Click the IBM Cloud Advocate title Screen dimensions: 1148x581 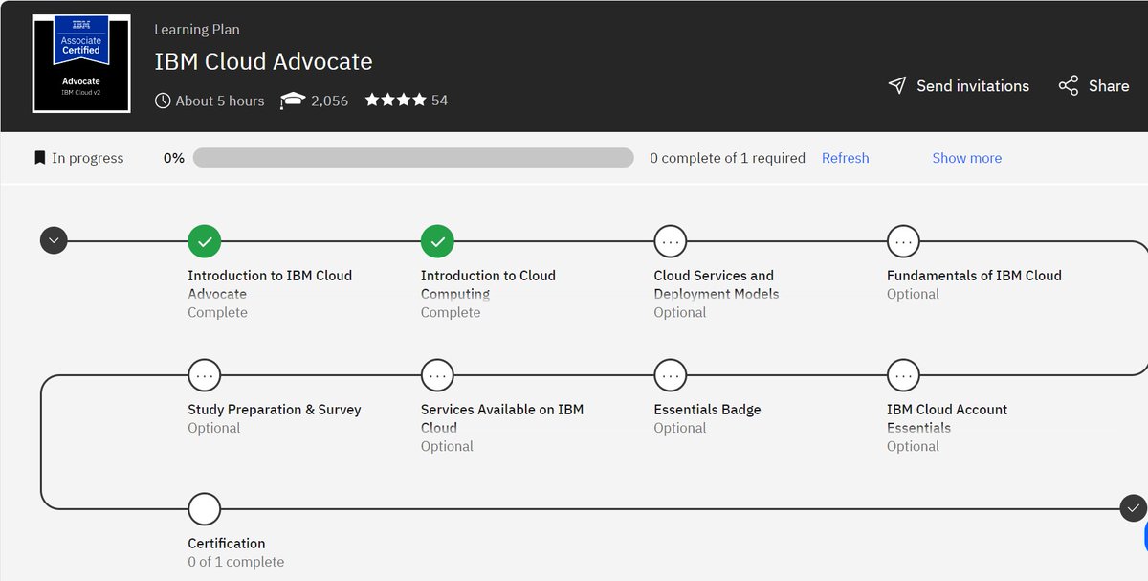(x=263, y=61)
